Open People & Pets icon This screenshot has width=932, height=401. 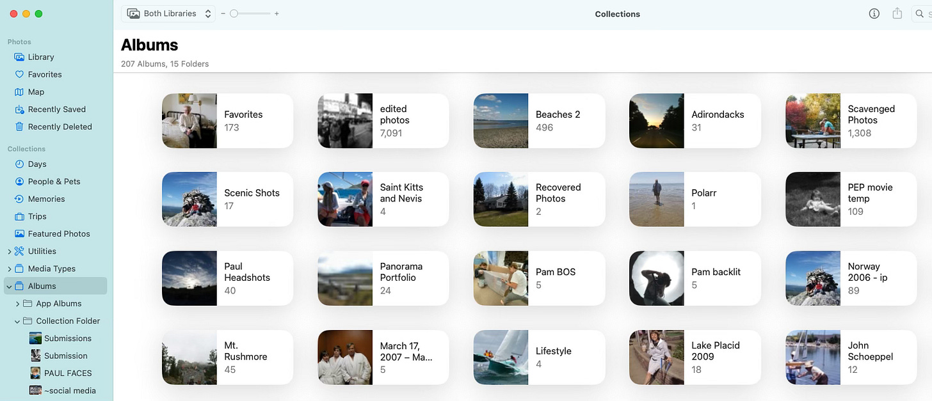pyautogui.click(x=19, y=182)
